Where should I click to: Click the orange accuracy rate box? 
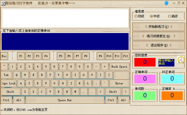tap(172, 96)
